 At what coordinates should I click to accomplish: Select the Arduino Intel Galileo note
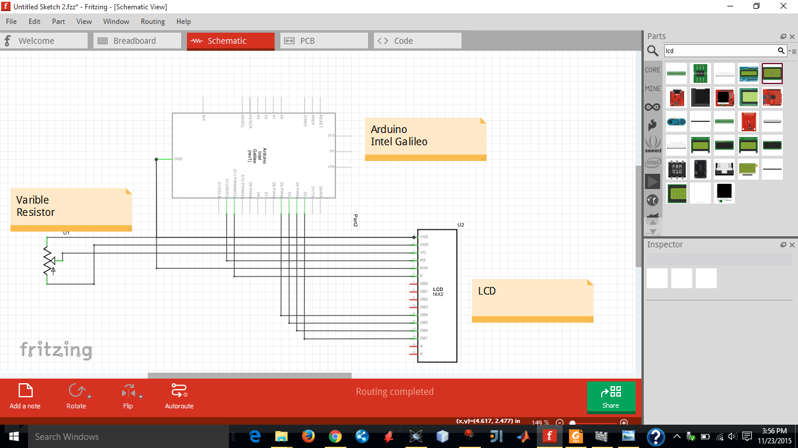425,139
